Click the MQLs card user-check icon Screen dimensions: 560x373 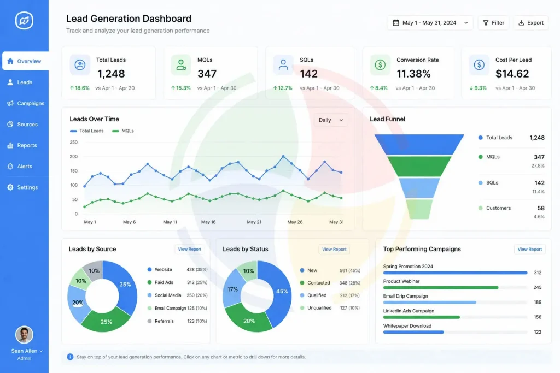pyautogui.click(x=181, y=65)
